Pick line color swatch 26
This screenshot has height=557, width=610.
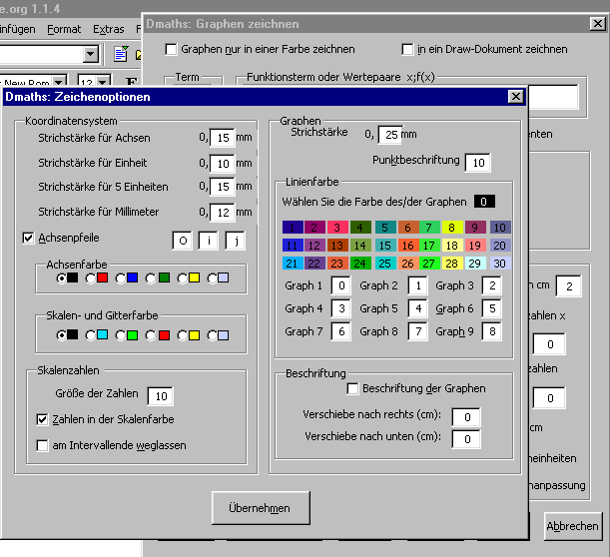pyautogui.click(x=407, y=264)
